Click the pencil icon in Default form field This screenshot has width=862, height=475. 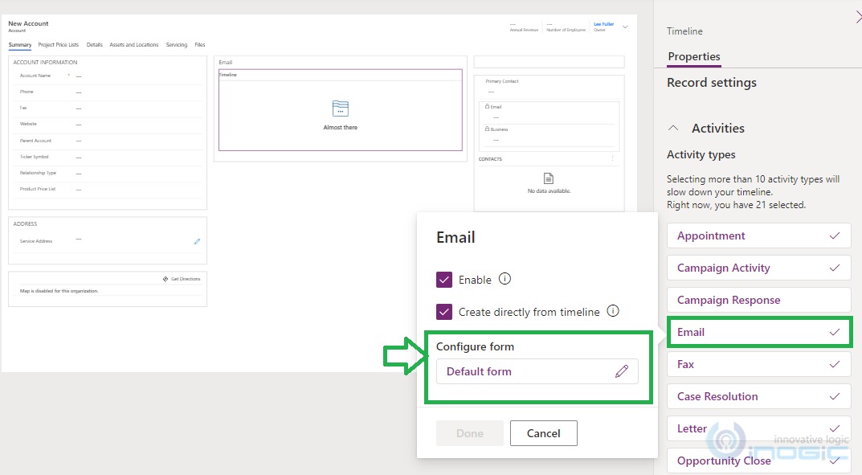(x=621, y=371)
